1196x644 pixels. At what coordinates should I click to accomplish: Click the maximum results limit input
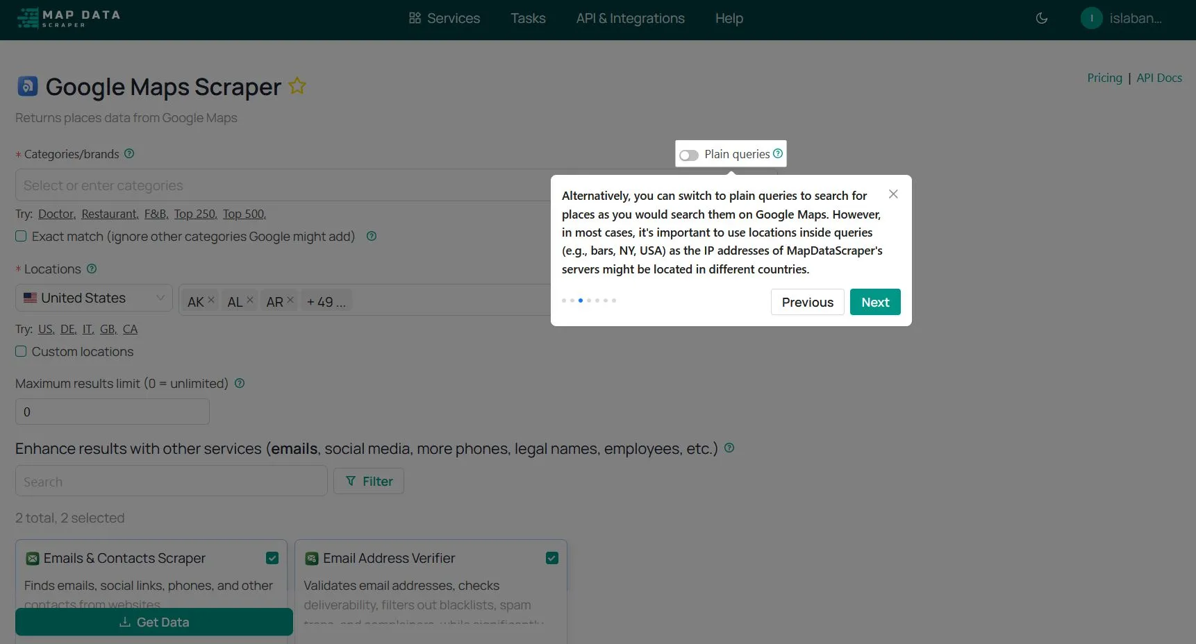(113, 412)
